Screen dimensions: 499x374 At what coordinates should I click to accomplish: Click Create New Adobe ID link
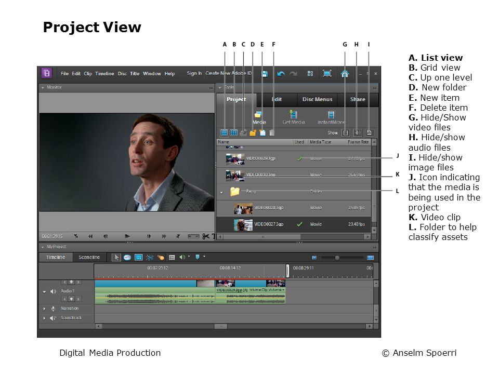point(229,73)
